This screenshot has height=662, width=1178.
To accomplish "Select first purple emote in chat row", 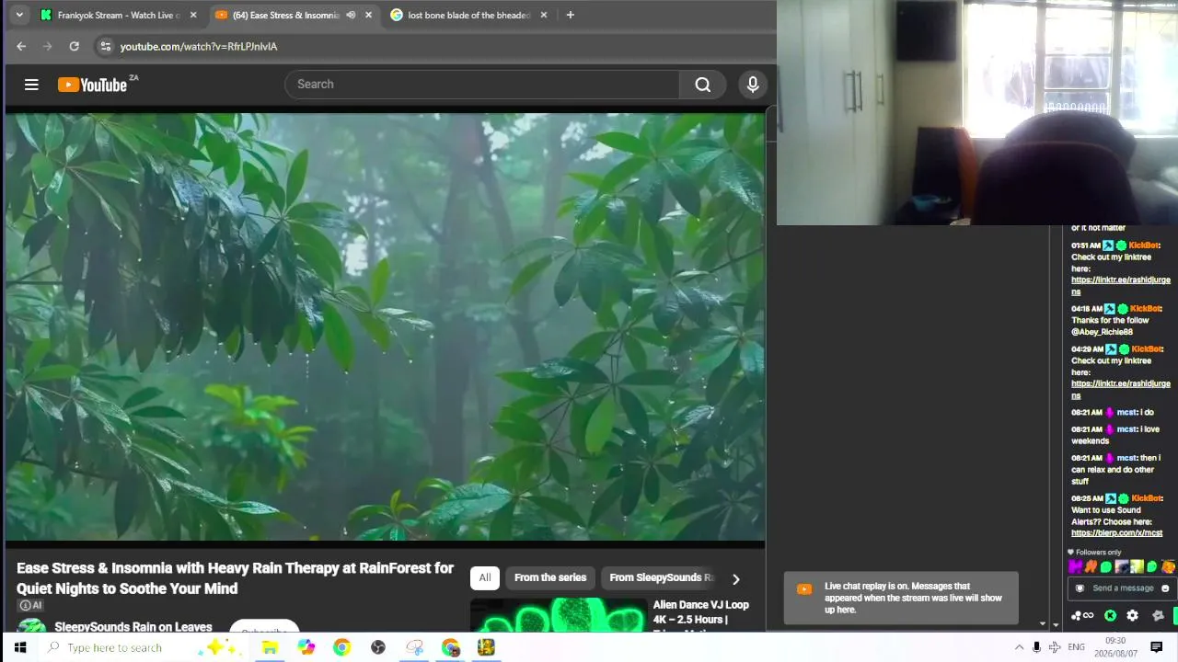I will (x=1075, y=566).
